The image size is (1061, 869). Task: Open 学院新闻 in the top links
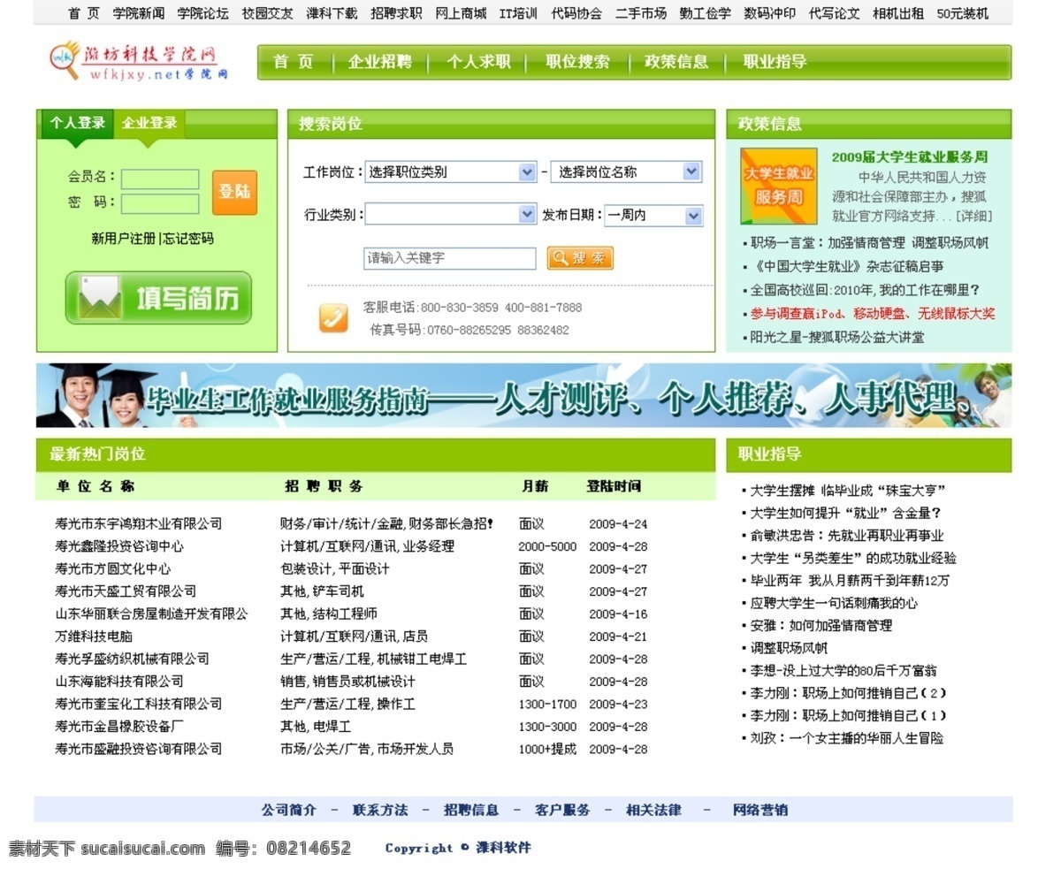tap(139, 13)
